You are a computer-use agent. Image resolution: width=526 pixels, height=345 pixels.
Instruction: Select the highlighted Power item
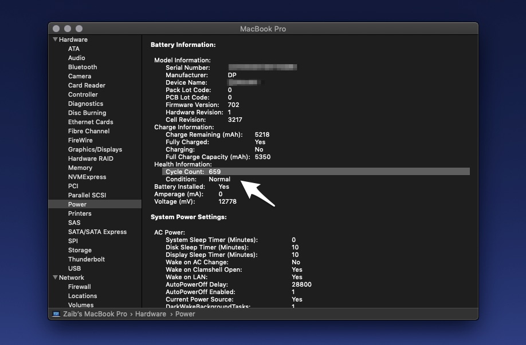pyautogui.click(x=95, y=204)
